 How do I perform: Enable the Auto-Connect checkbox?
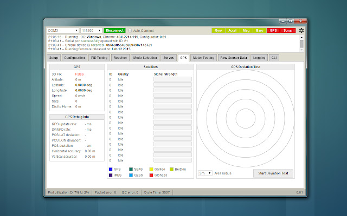click(130, 31)
